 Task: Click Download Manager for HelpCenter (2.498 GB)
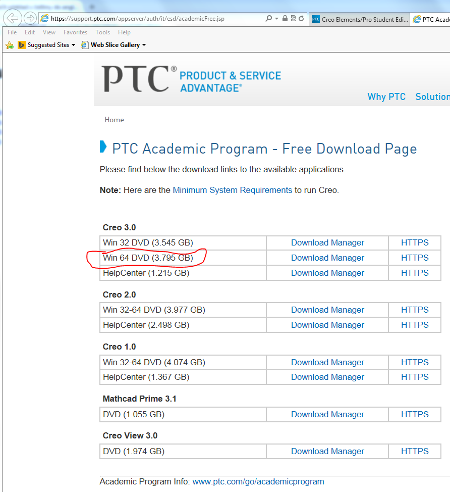[x=327, y=325]
